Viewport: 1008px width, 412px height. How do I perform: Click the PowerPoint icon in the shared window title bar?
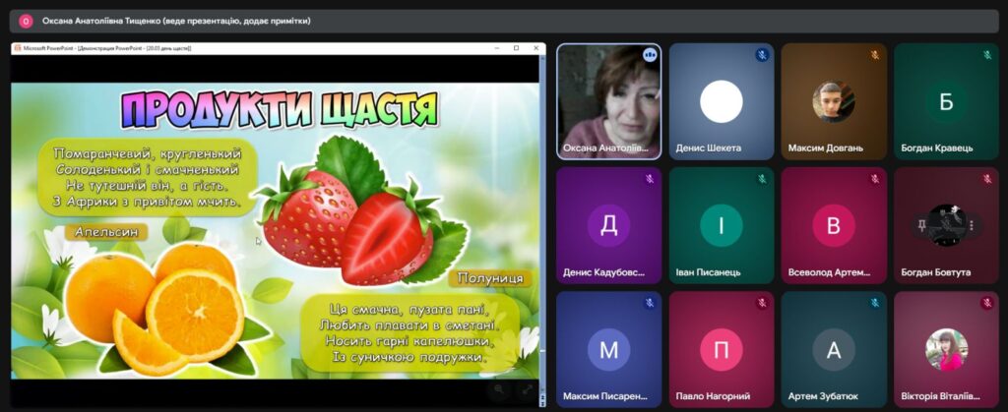coord(17,47)
